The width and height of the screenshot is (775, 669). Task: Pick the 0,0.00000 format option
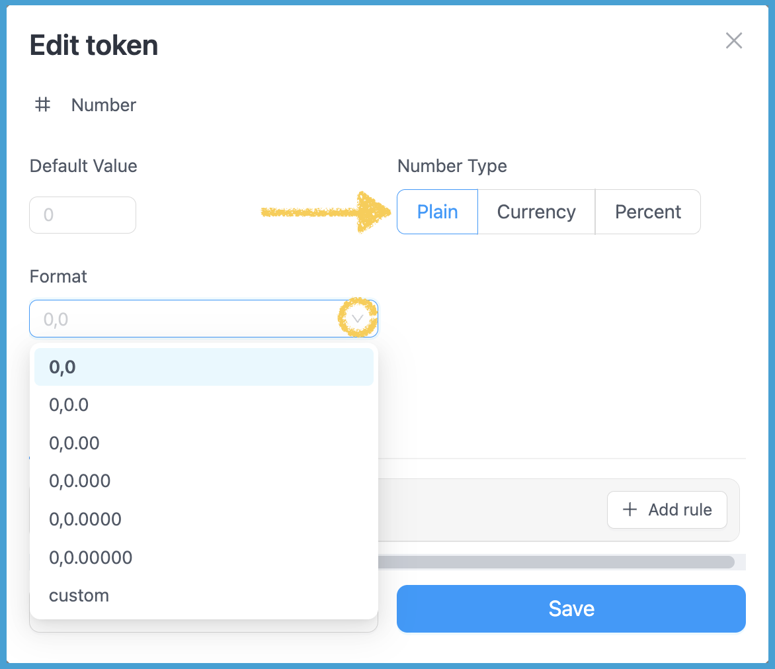(204, 557)
